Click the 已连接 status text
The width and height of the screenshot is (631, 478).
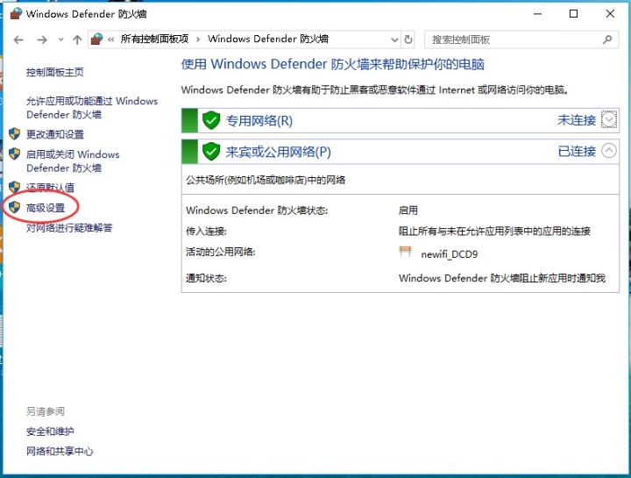tap(577, 151)
